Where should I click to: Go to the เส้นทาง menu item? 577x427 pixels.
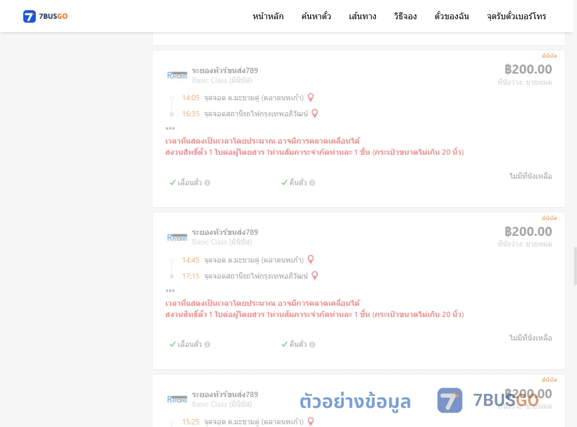pos(362,17)
